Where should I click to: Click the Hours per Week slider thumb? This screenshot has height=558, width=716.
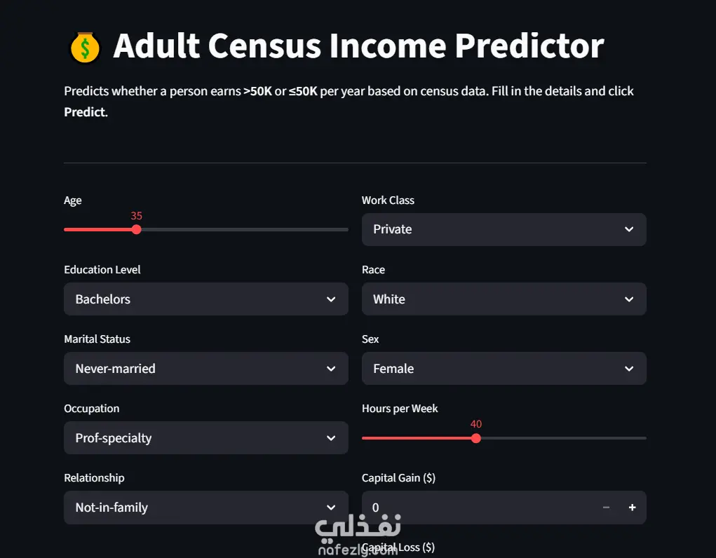[x=475, y=438]
